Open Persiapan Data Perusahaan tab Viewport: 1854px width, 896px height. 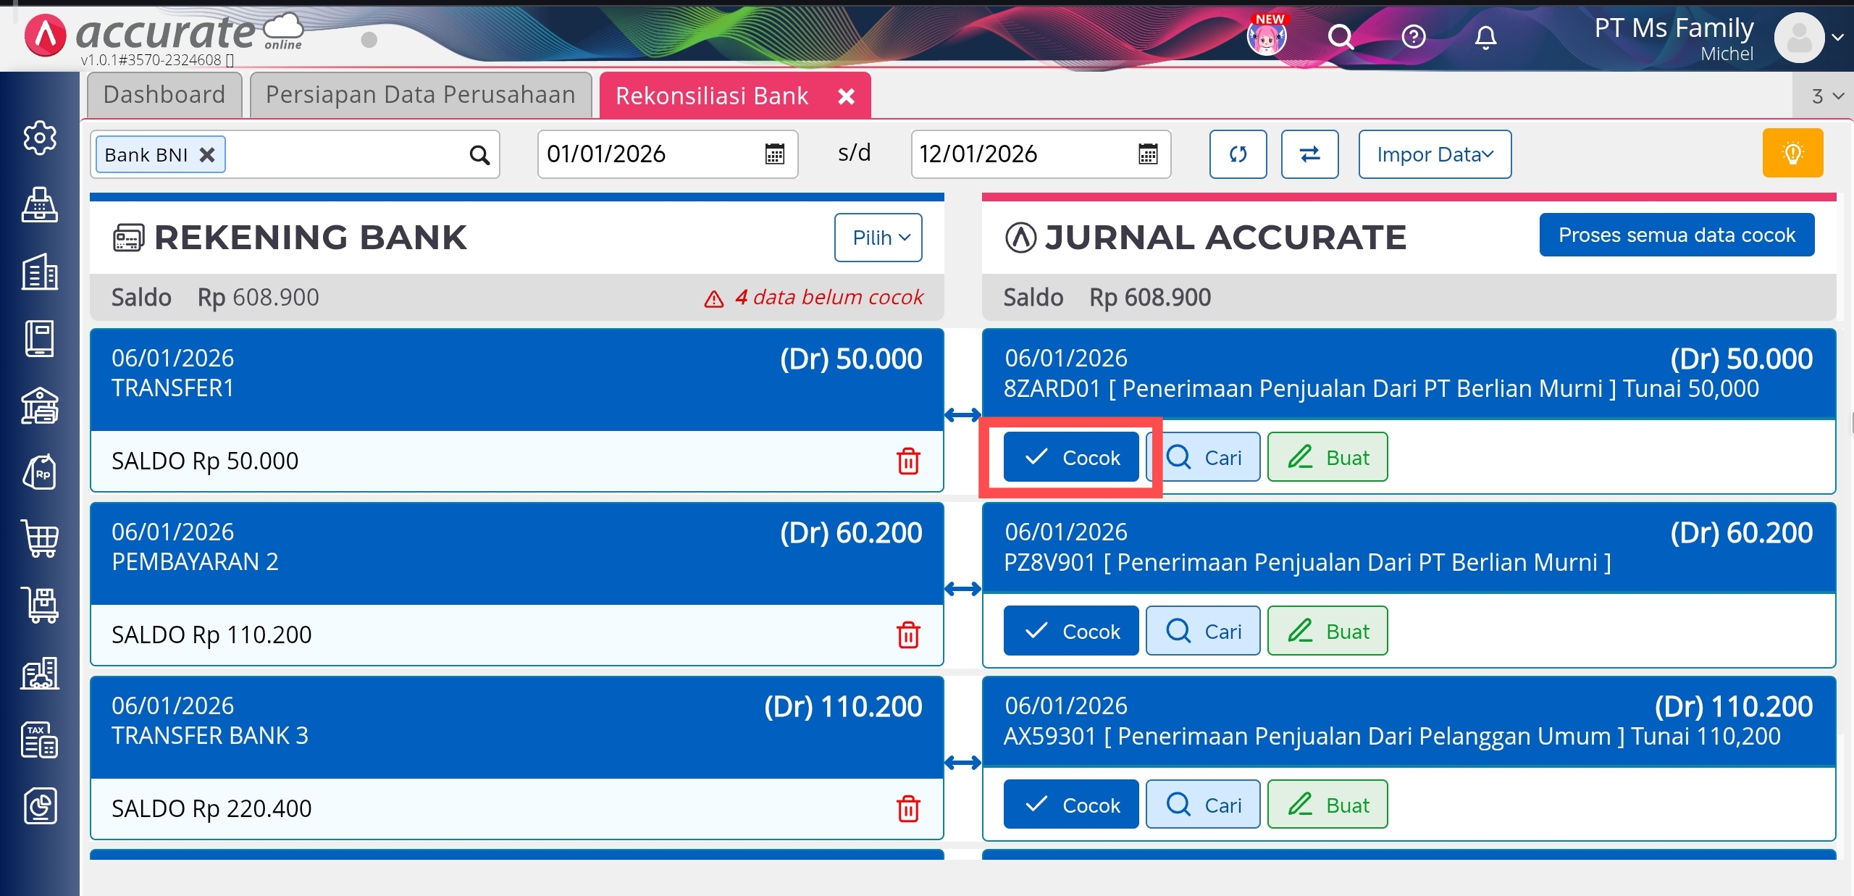[420, 95]
